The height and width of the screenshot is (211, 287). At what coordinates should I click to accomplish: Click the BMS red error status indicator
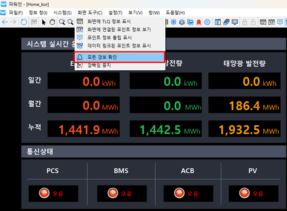(x=113, y=193)
